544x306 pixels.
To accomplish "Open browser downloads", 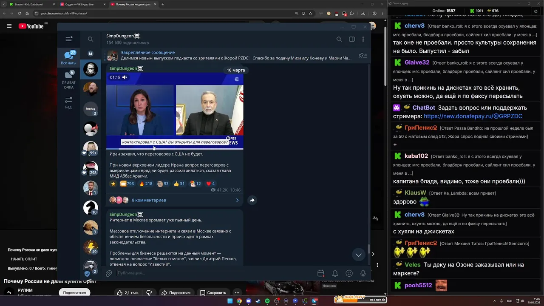I will tap(363, 13).
